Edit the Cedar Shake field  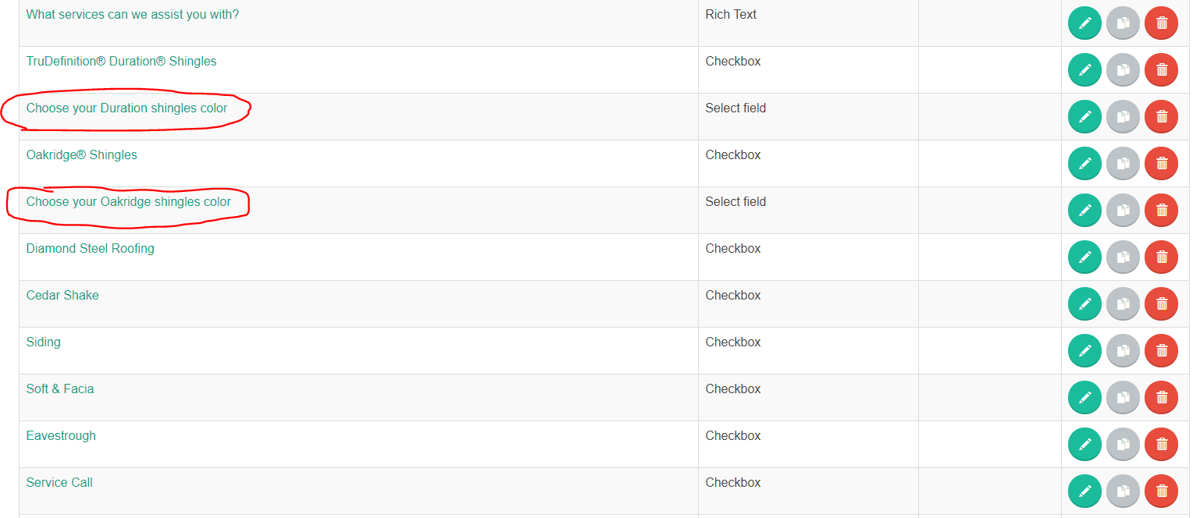pyautogui.click(x=1084, y=304)
